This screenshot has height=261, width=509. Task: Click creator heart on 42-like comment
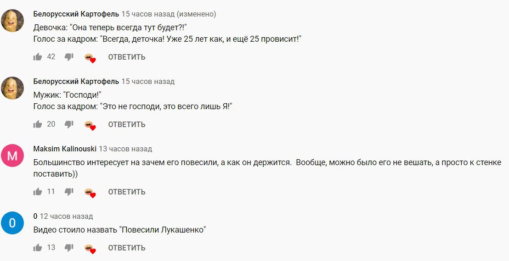90,58
